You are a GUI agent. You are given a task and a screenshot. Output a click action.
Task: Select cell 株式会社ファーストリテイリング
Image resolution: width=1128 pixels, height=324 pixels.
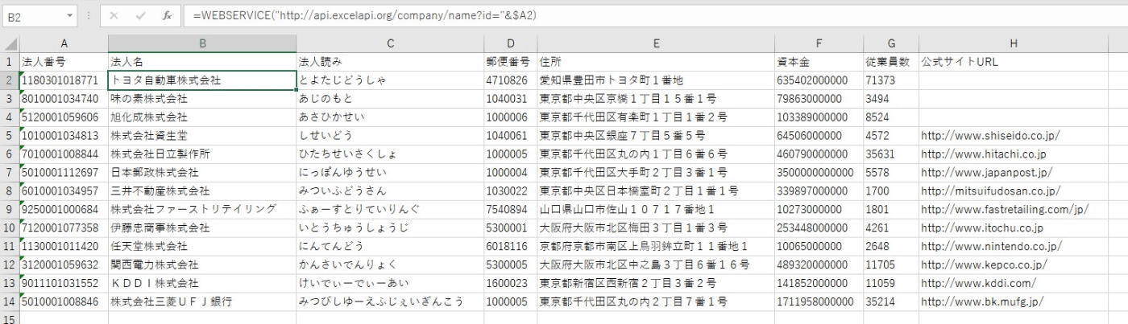click(x=202, y=209)
